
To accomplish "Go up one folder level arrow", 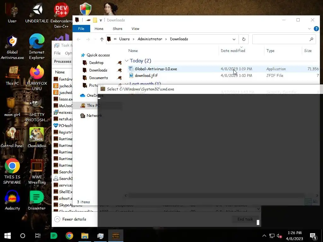I will [102, 39].
